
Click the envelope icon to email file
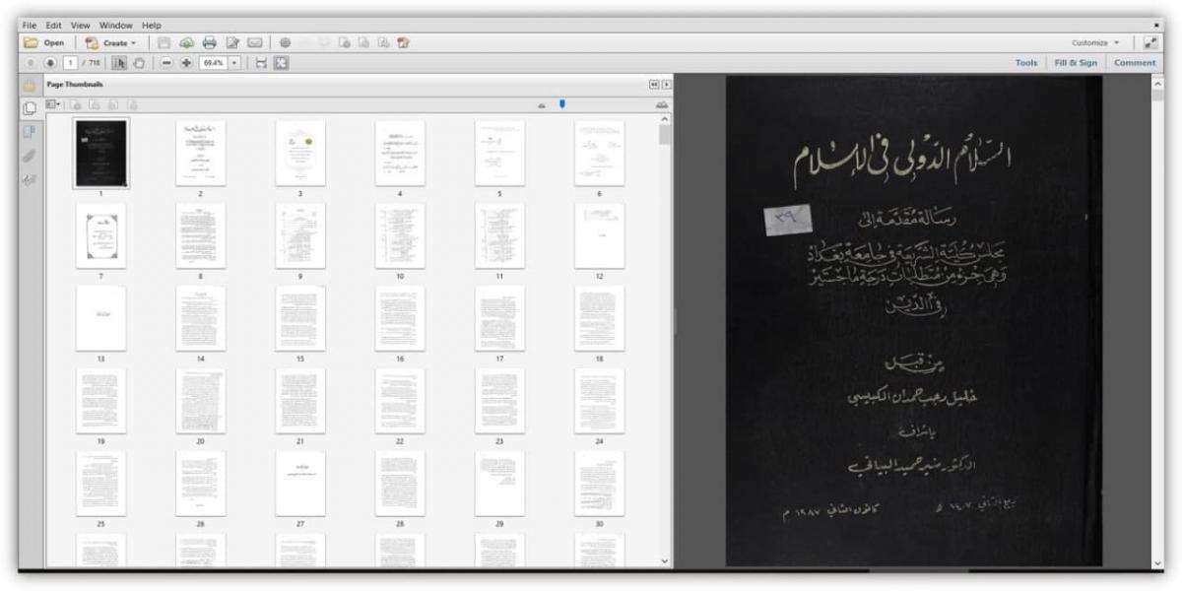[x=255, y=43]
